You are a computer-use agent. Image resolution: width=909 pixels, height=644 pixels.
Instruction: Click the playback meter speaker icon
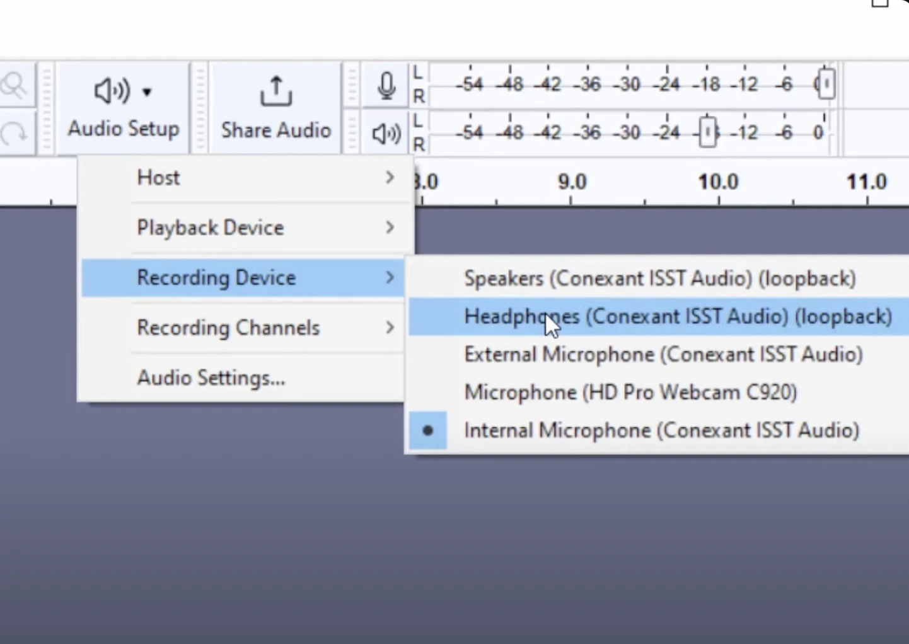tap(386, 134)
